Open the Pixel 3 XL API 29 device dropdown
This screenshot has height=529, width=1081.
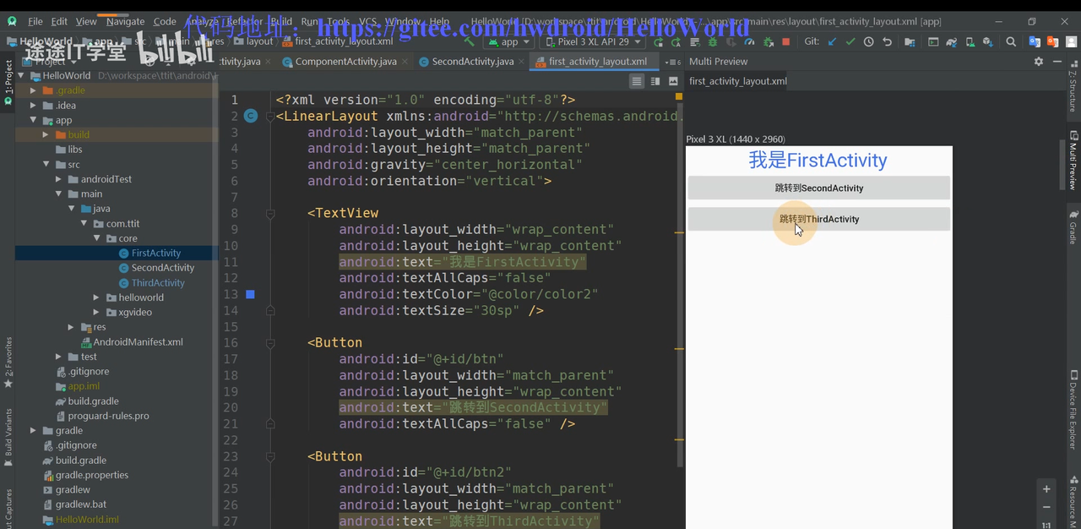click(x=592, y=41)
